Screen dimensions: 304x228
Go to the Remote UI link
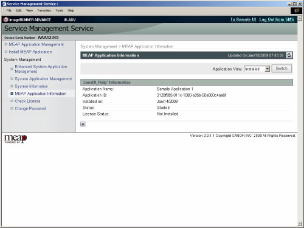click(243, 19)
